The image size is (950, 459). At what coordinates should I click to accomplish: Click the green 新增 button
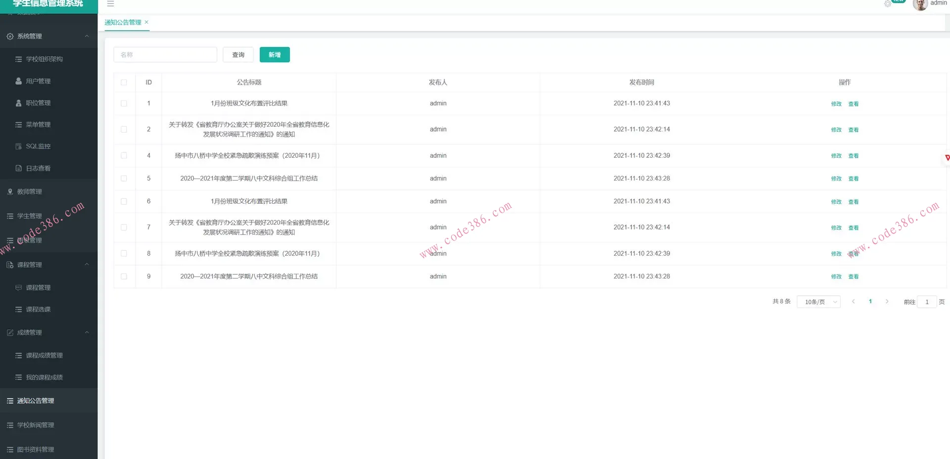point(275,55)
